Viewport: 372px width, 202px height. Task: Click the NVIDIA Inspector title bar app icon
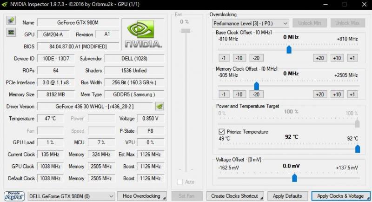pos(4,4)
